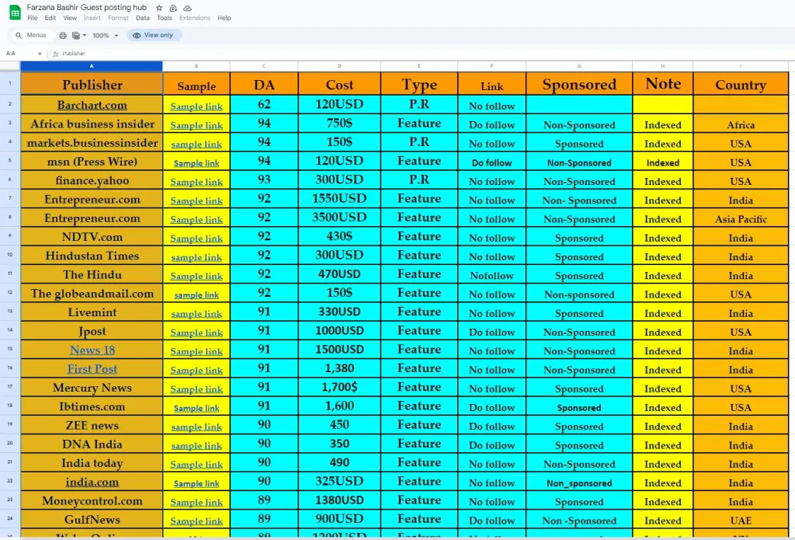Select the Jpost cell
The image size is (795, 540).
pyautogui.click(x=92, y=331)
